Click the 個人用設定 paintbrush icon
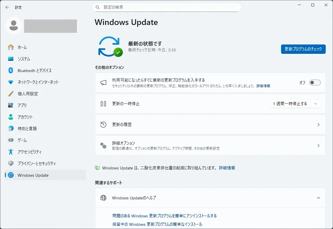Viewport: 333px width, 229px height. click(x=11, y=94)
